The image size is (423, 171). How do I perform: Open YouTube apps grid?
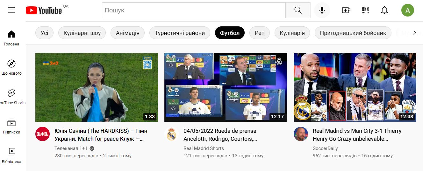365,10
